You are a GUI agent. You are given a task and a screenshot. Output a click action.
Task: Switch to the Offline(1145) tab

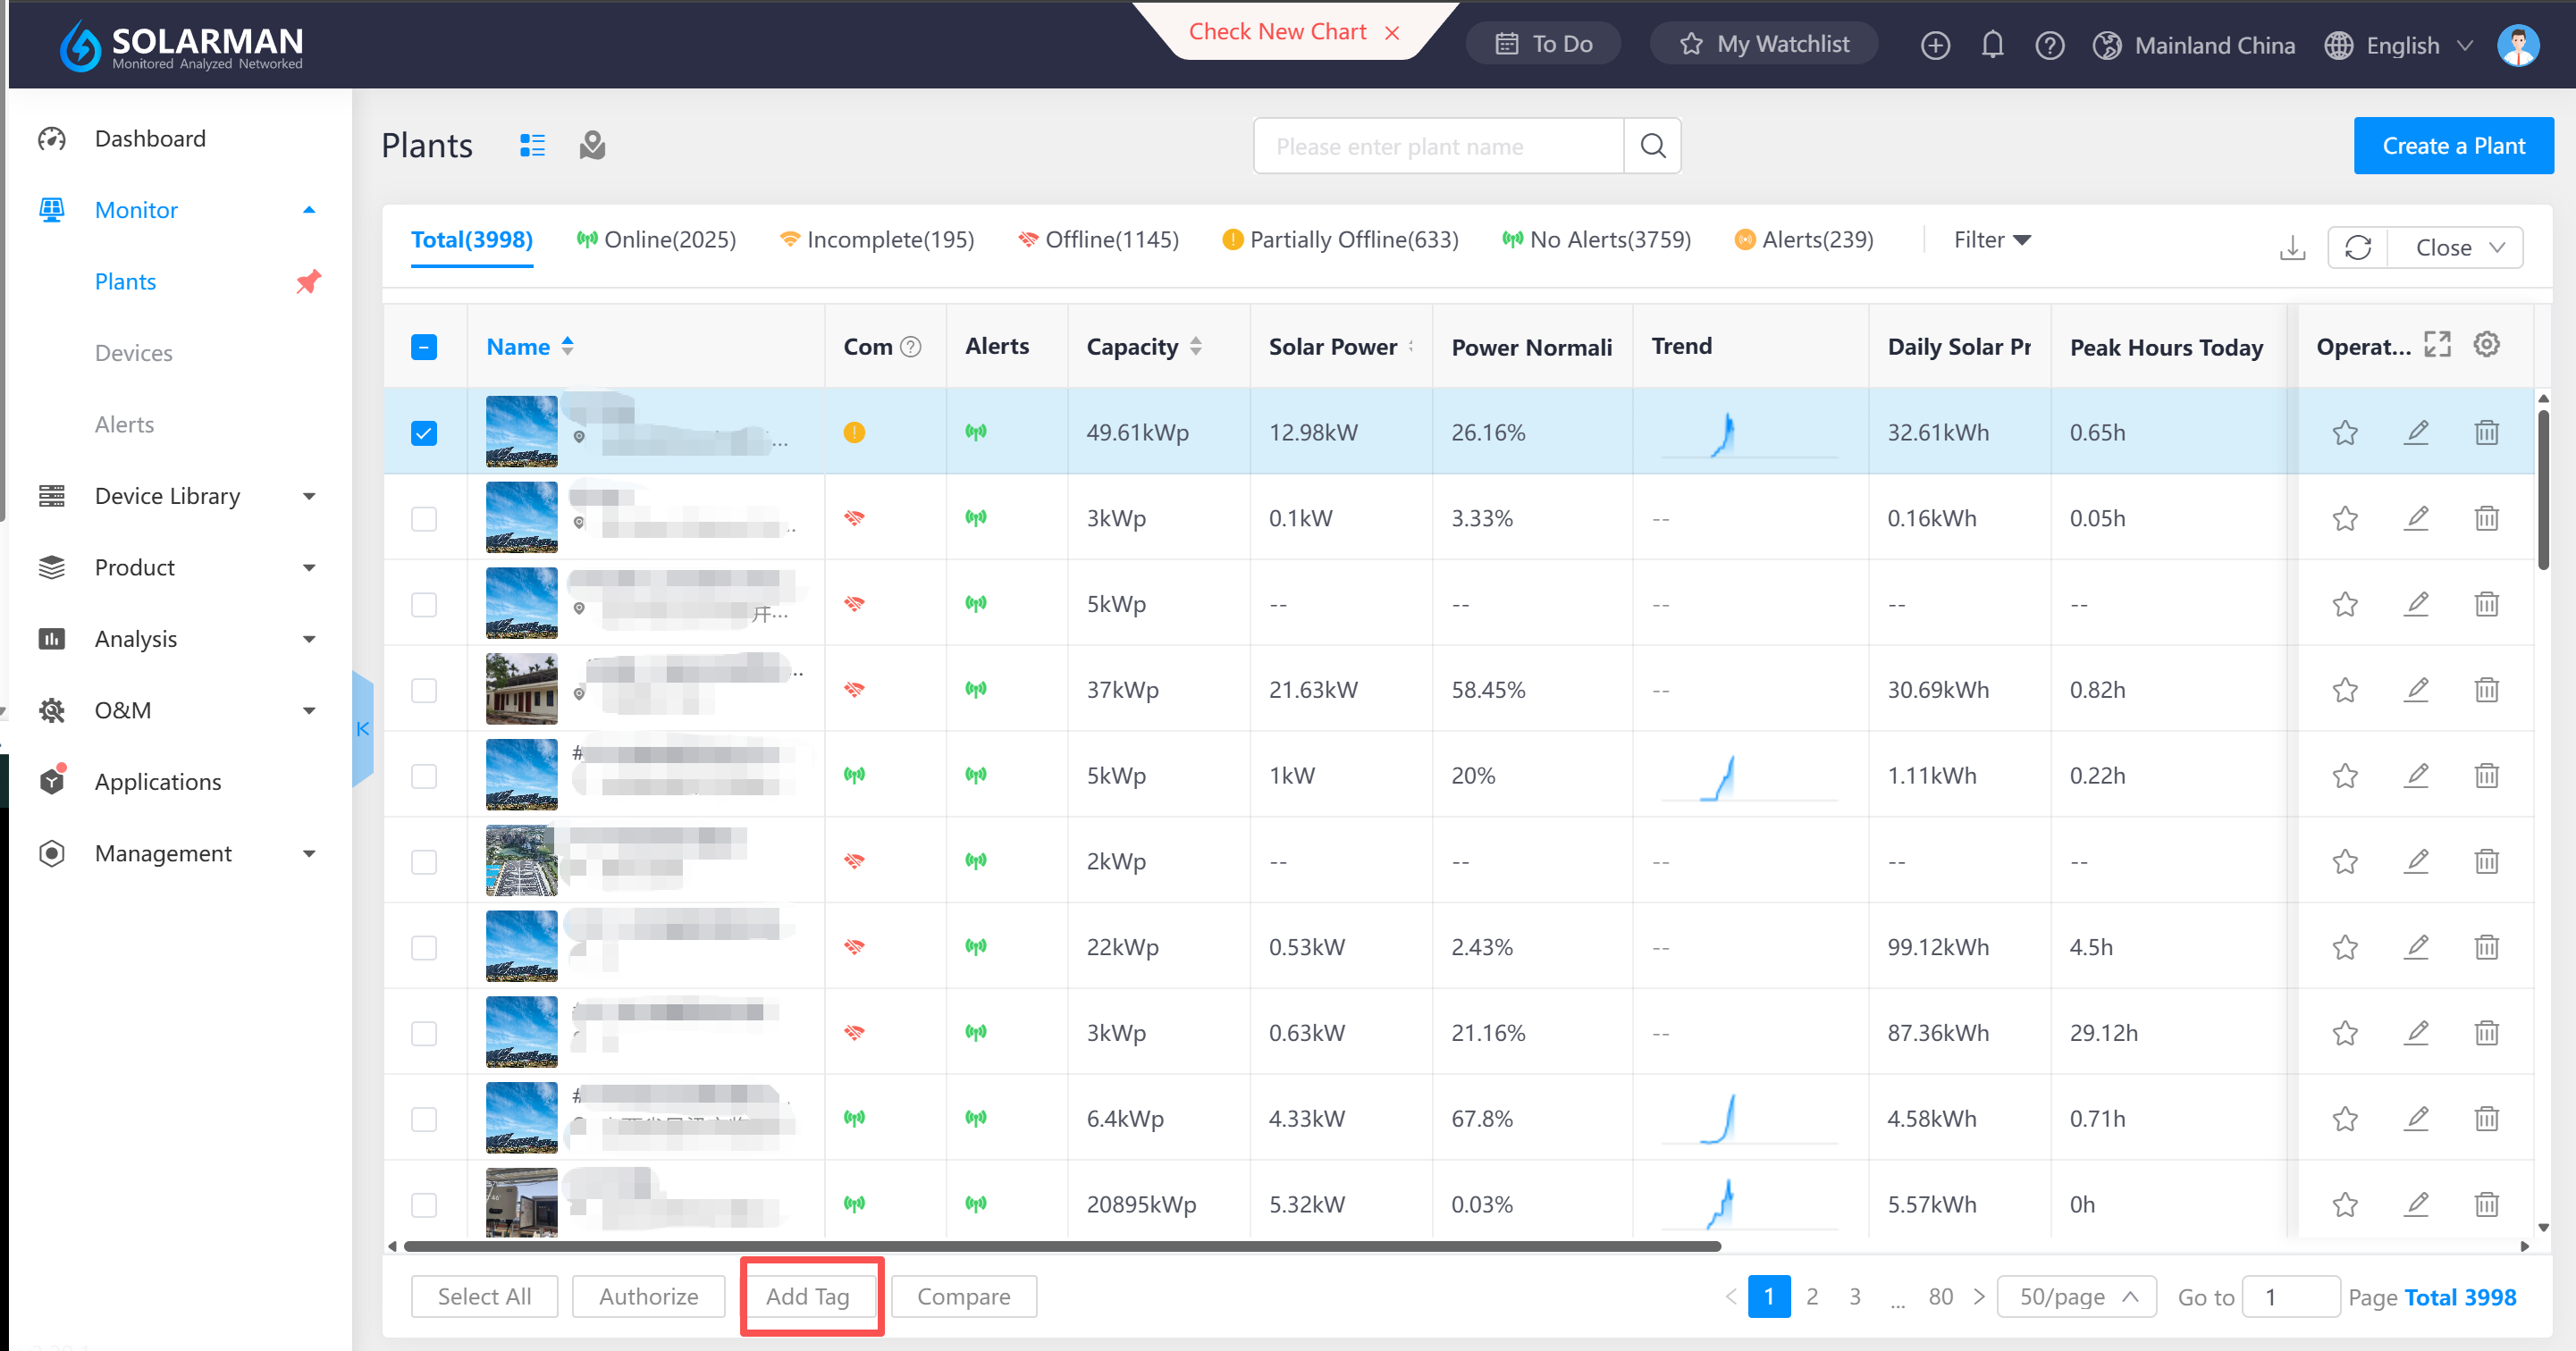[1099, 240]
